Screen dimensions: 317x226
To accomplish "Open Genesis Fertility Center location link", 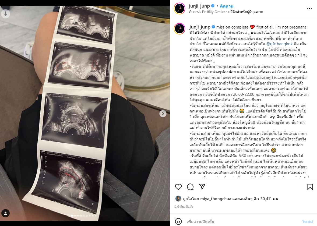I will [226, 12].
